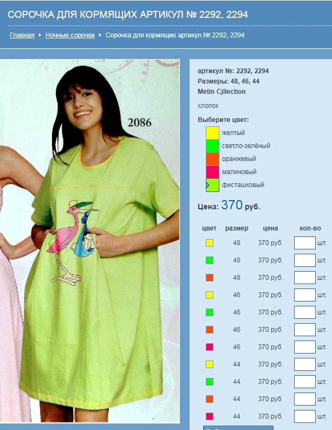Focus quantity field for orange size 44
This screenshot has width=332, height=430.
[305, 399]
